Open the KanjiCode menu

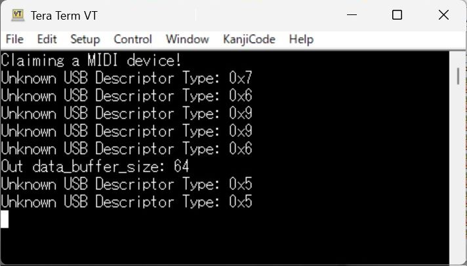(249, 39)
